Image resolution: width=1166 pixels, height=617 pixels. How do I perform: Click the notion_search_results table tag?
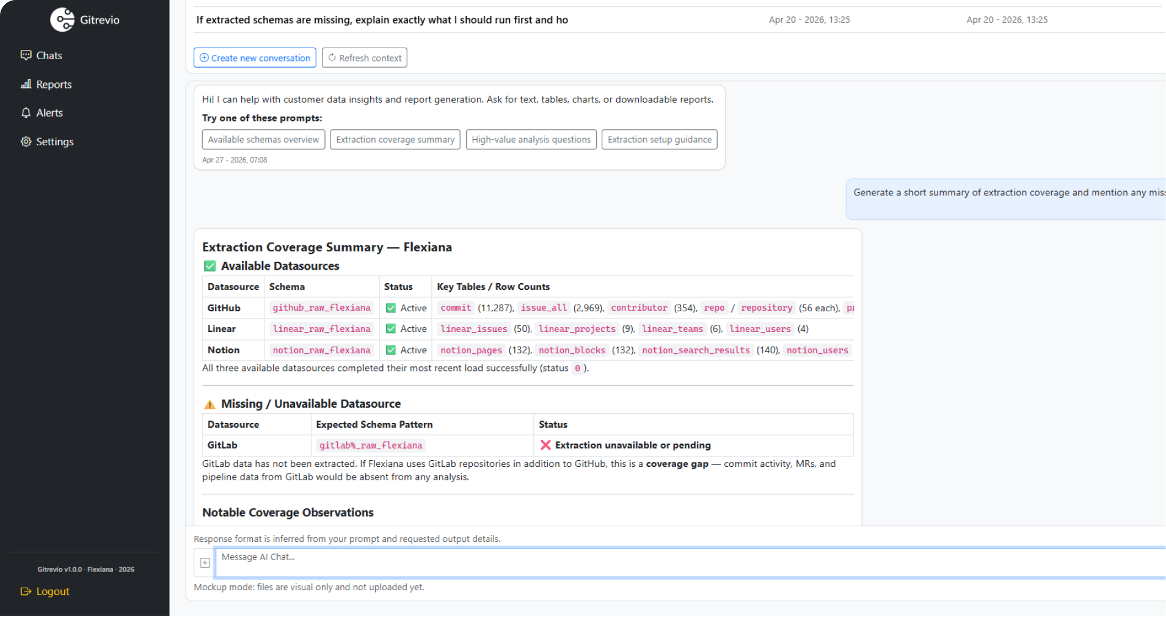[x=696, y=350]
